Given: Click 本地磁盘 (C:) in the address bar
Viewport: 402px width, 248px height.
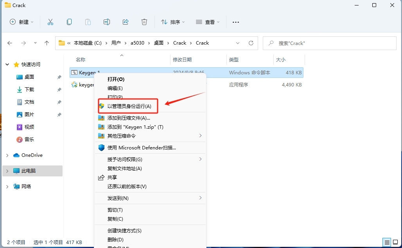Looking at the screenshot, I should tap(88, 43).
